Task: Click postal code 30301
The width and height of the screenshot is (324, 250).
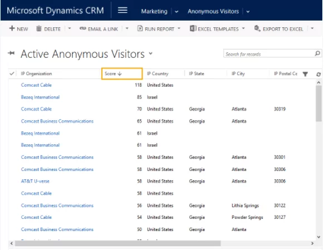Action: pos(279,157)
